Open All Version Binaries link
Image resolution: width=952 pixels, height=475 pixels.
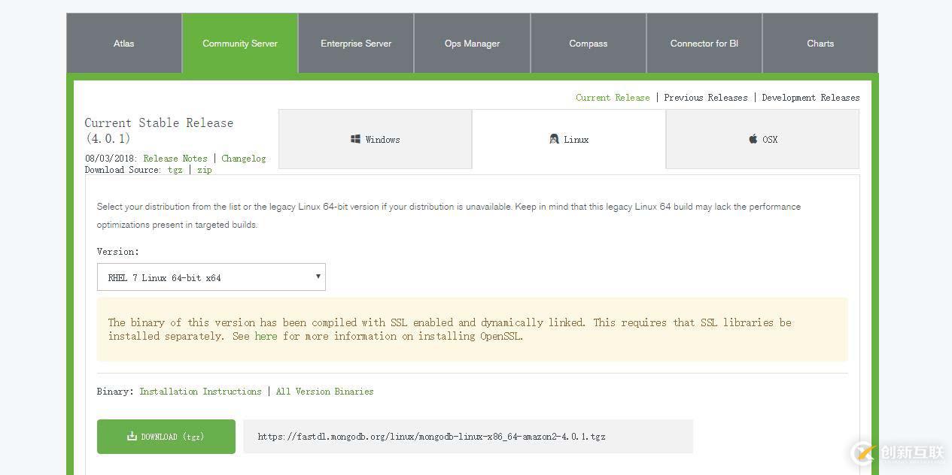click(324, 392)
